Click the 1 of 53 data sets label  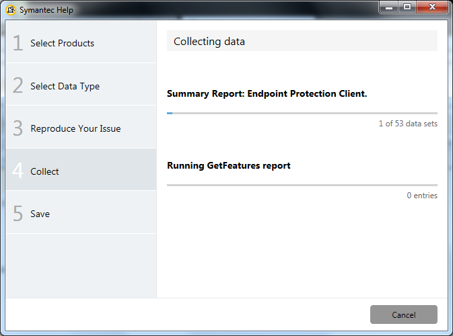408,124
